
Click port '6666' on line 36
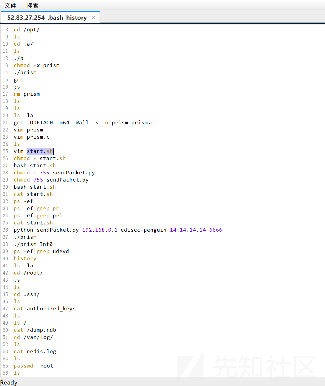tap(216, 230)
